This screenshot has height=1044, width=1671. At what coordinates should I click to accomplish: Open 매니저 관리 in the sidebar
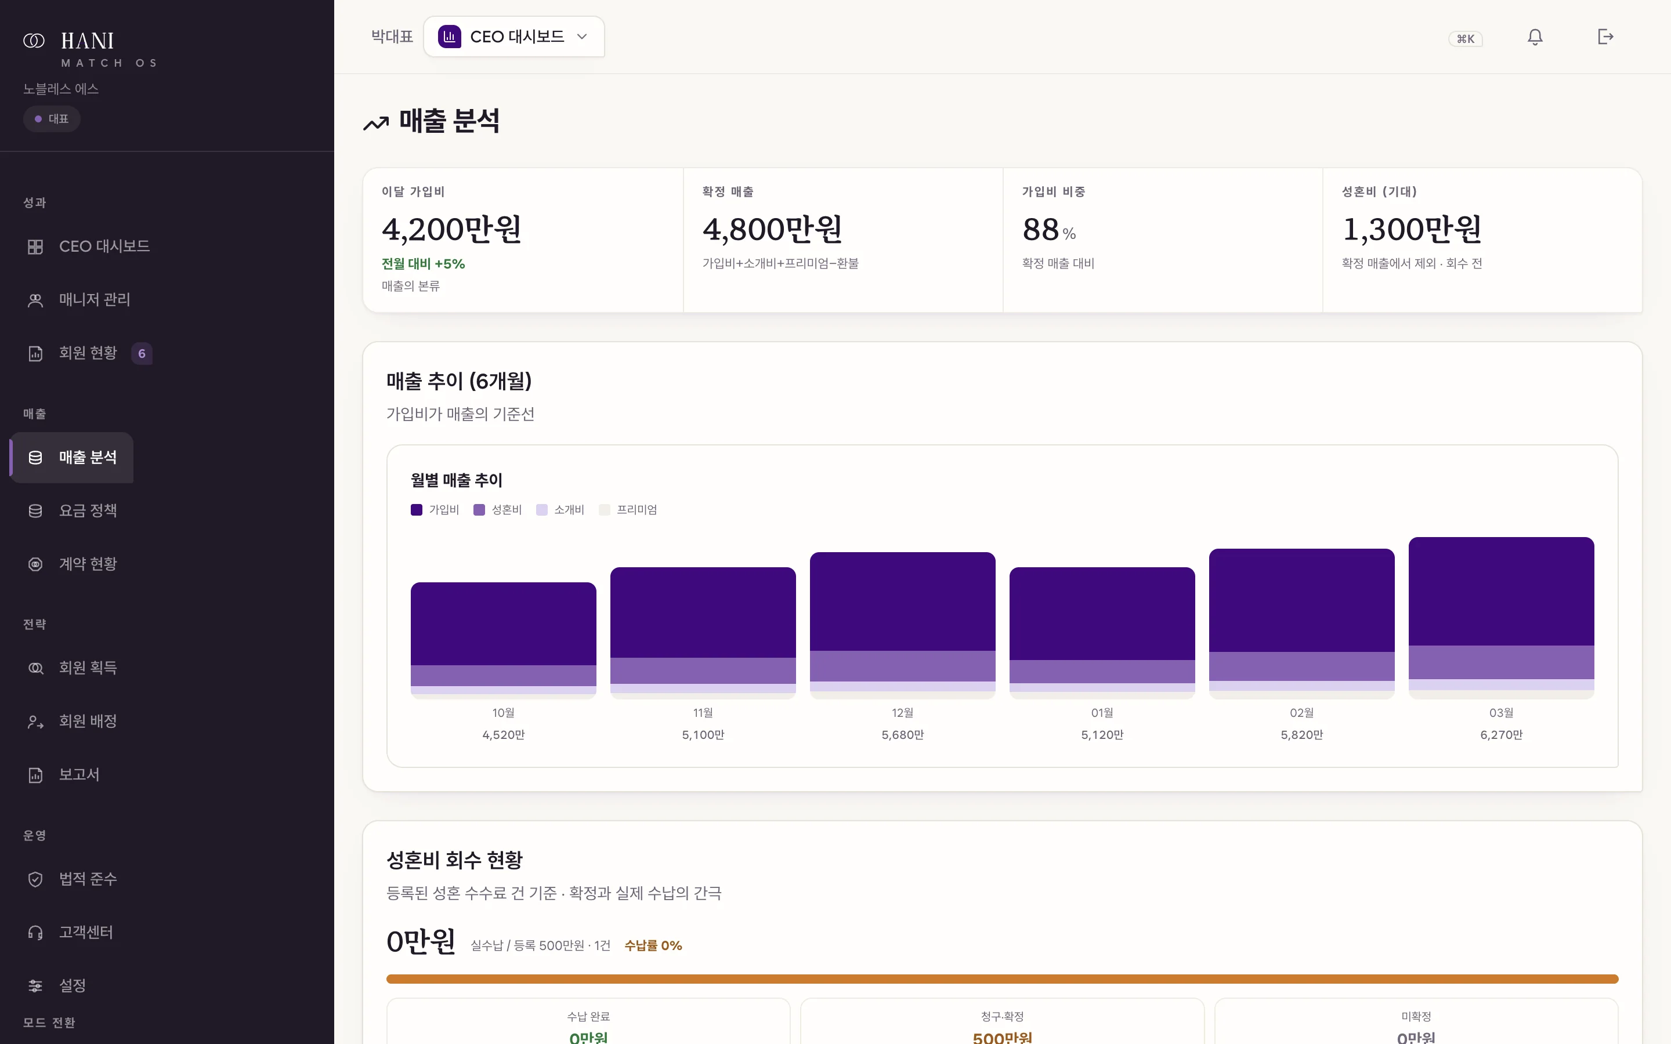(x=95, y=300)
